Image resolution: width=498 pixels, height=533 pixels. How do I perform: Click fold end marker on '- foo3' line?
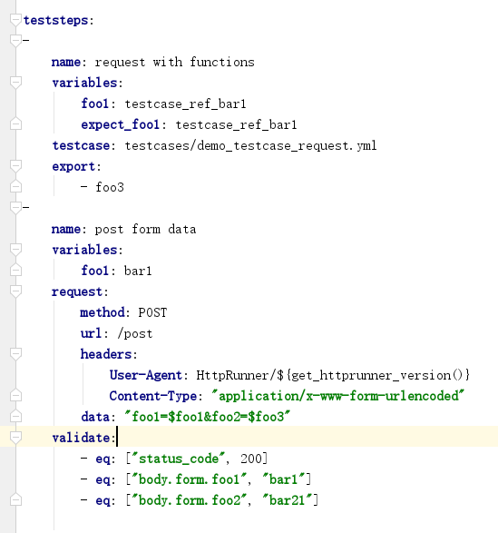[15, 187]
